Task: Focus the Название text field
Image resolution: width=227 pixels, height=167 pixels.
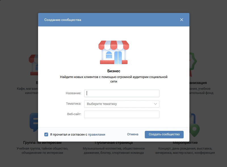Action: pyautogui.click(x=122, y=93)
